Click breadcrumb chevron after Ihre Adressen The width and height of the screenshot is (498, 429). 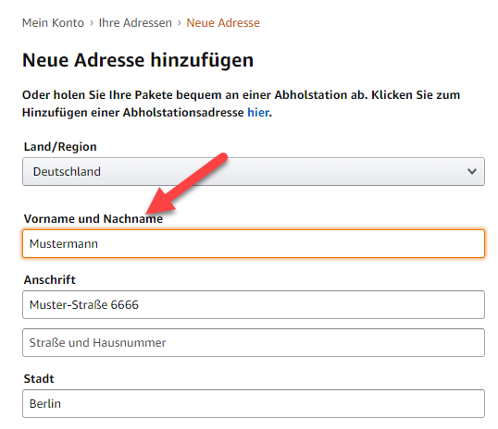click(x=180, y=23)
